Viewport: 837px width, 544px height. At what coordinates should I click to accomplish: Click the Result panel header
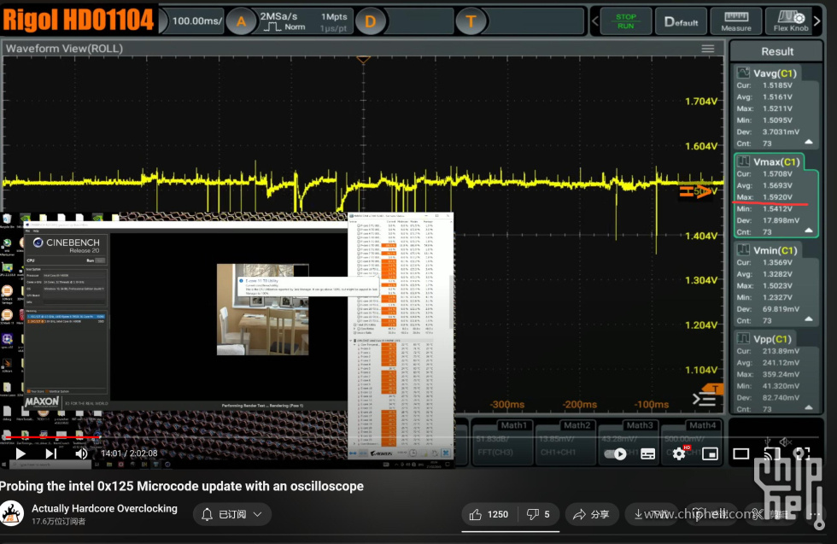pos(776,51)
